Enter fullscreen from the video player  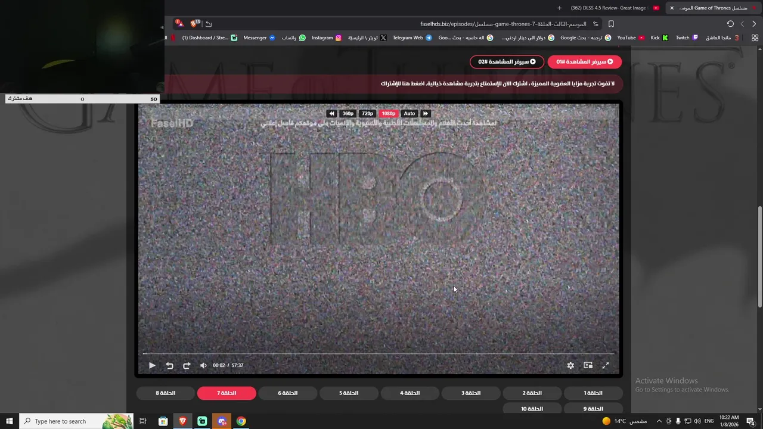click(x=605, y=365)
